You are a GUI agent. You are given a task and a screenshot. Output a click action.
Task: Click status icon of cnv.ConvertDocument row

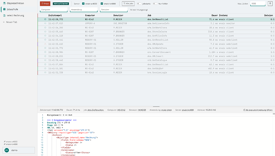(x=45, y=52)
